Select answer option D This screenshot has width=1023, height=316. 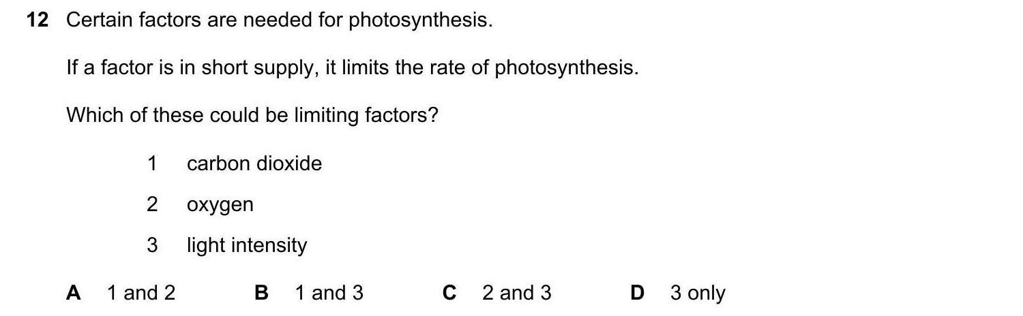click(637, 293)
